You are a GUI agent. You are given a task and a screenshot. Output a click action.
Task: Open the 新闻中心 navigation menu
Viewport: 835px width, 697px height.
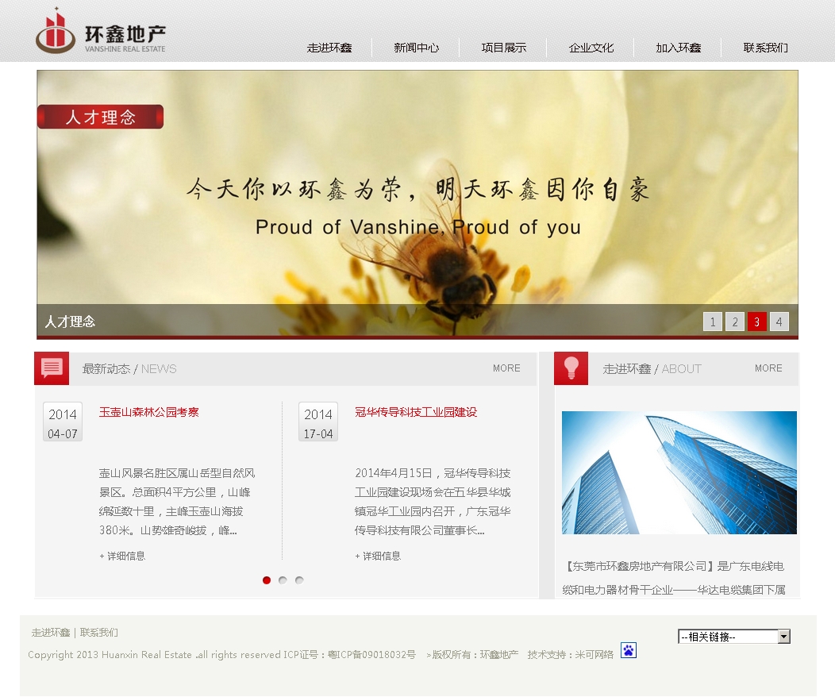coord(417,48)
